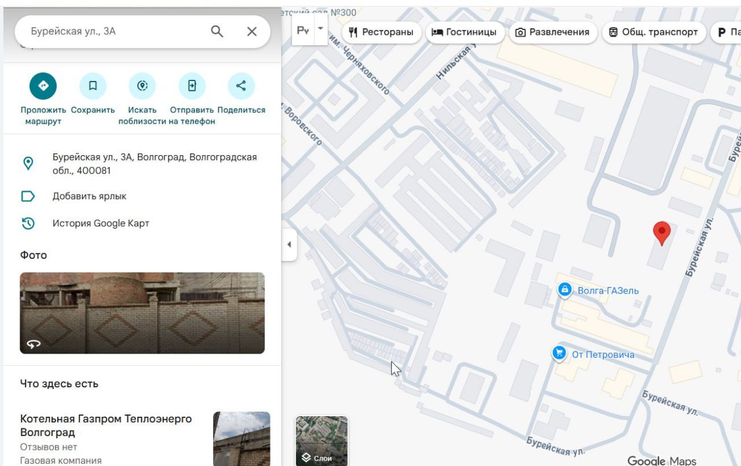Viewport: 741px width, 466px height.
Task: Collapse the side panel with arrow
Action: [289, 244]
